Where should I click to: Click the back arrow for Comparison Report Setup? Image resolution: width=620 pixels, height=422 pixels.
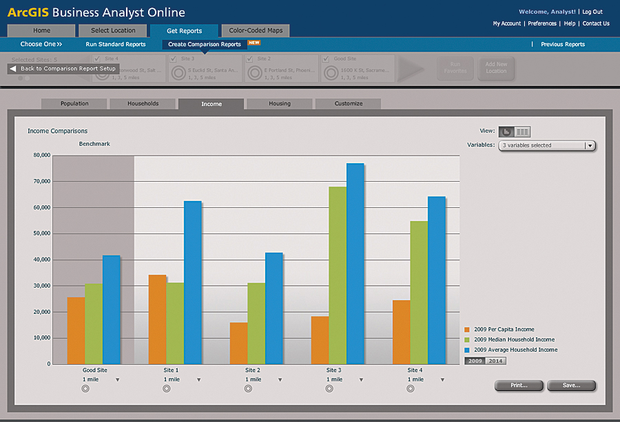tap(13, 69)
